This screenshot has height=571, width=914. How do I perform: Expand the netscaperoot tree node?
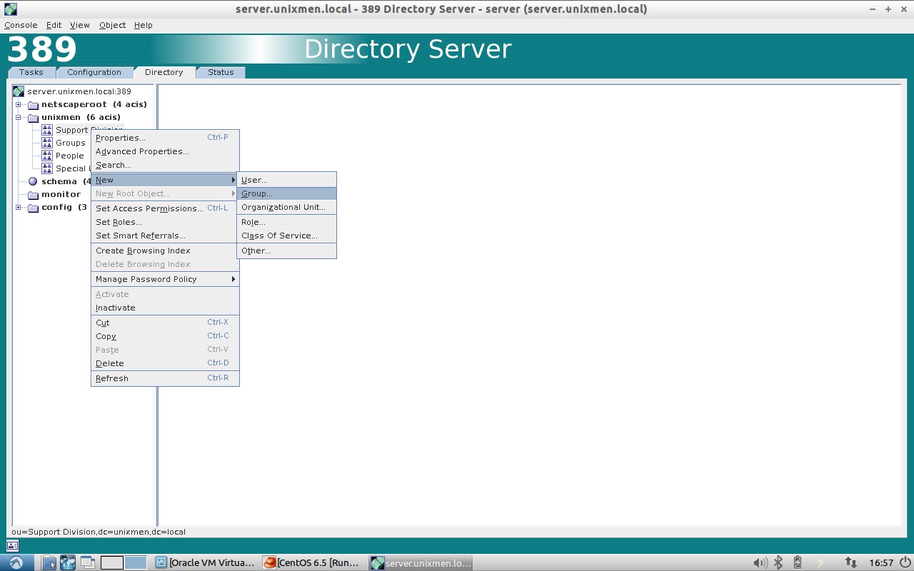(19, 105)
